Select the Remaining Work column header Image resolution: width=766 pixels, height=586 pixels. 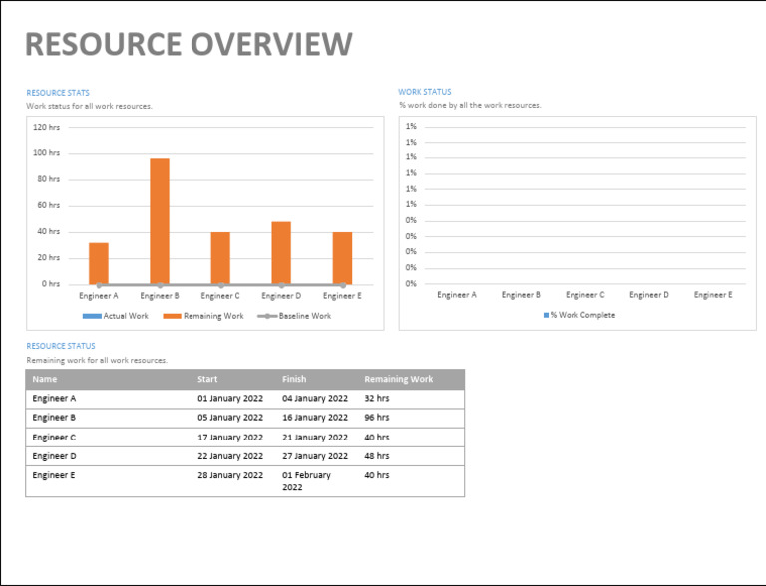[x=398, y=379]
